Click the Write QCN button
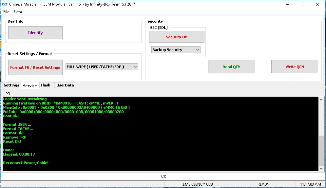This screenshot has width=326, height=188. 295,67
